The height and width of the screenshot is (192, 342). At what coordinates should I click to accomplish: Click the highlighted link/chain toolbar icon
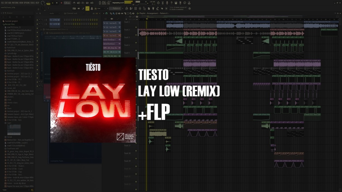(x=87, y=8)
